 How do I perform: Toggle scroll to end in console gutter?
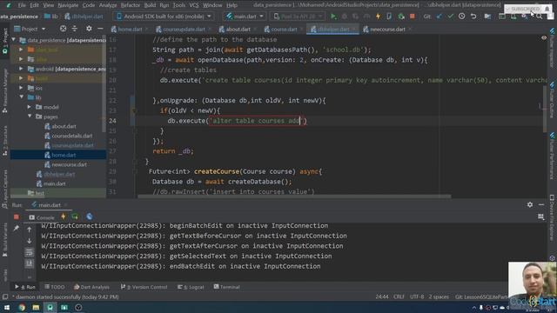29,263
